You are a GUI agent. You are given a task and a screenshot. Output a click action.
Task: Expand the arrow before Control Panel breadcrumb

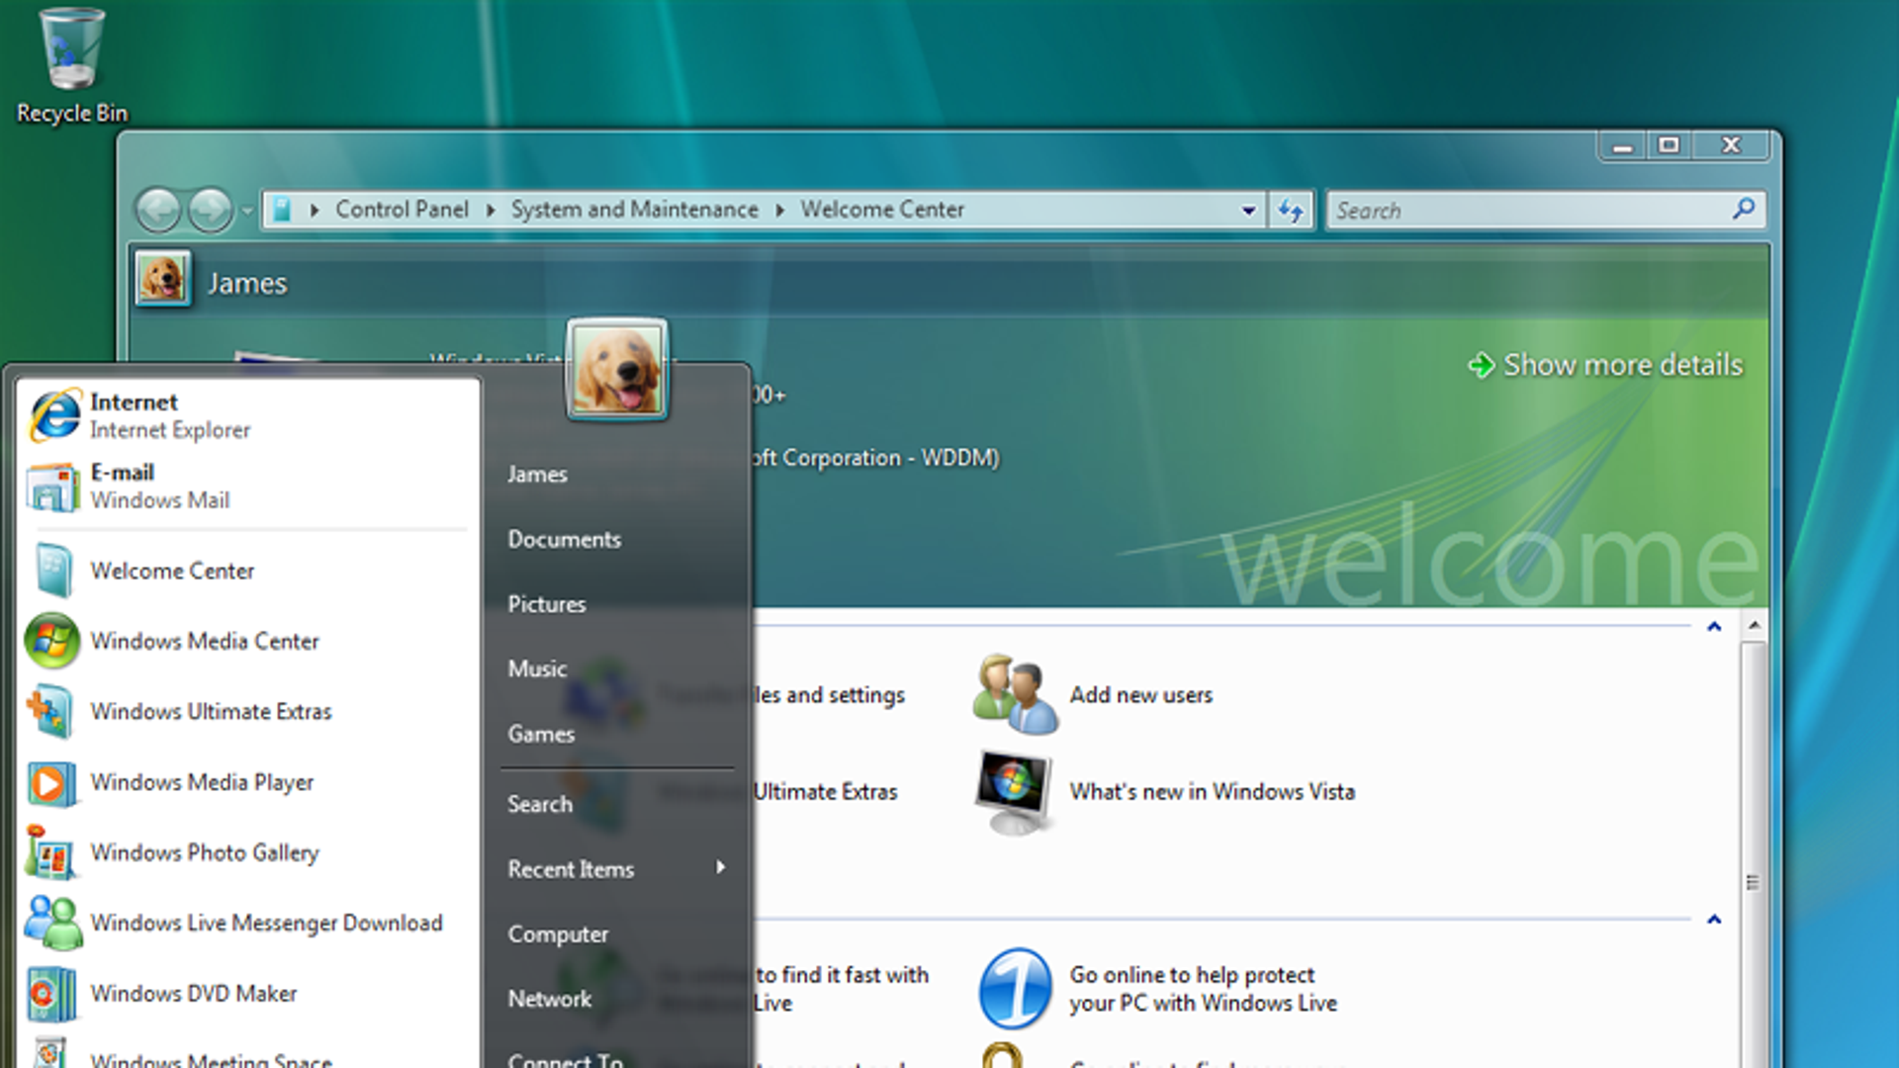coord(315,210)
